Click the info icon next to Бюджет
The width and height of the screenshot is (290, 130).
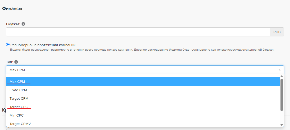click(23, 24)
